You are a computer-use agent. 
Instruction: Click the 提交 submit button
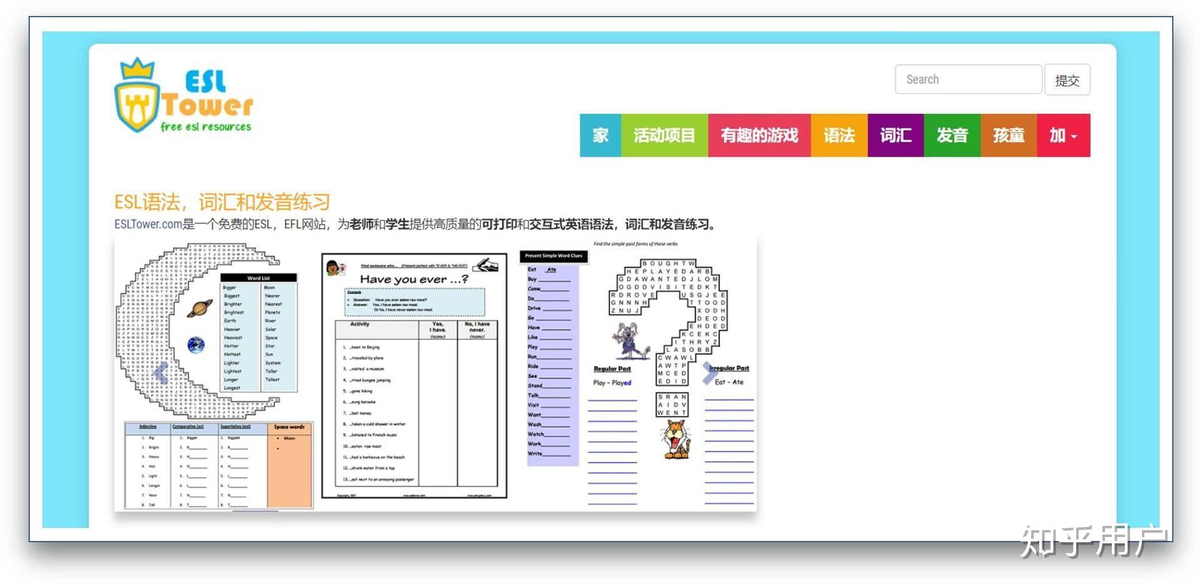pyautogui.click(x=1067, y=79)
